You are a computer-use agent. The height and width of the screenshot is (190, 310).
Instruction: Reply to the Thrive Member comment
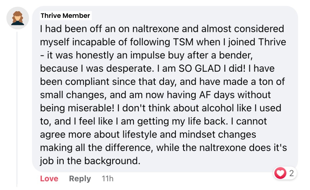[80, 179]
